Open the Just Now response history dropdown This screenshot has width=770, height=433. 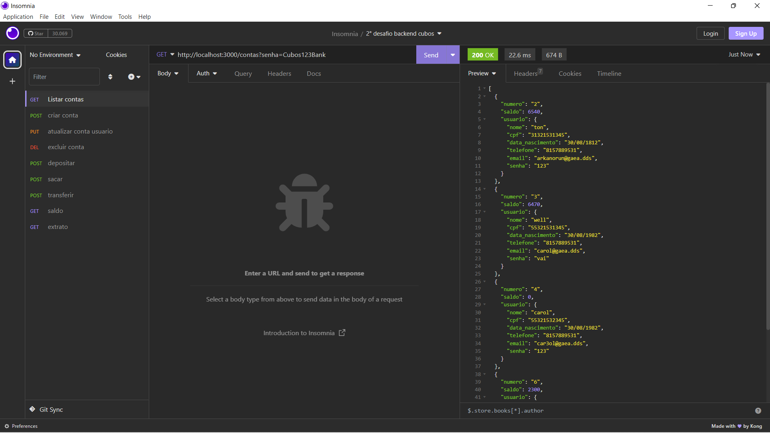click(744, 55)
